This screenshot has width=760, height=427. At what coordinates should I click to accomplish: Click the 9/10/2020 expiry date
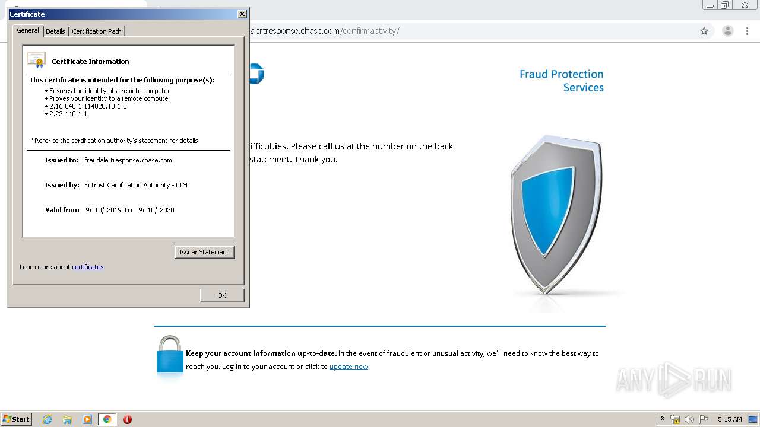coord(156,210)
